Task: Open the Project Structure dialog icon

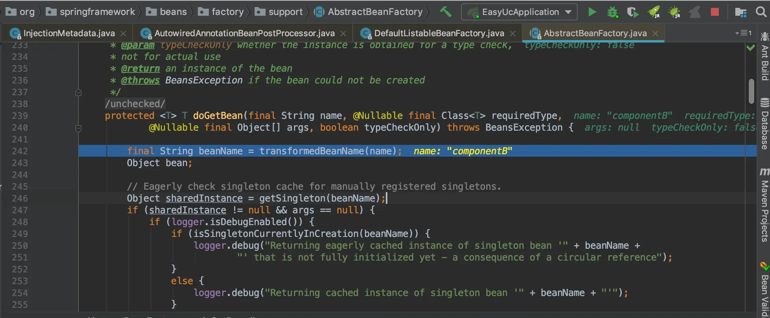Action: [741, 12]
